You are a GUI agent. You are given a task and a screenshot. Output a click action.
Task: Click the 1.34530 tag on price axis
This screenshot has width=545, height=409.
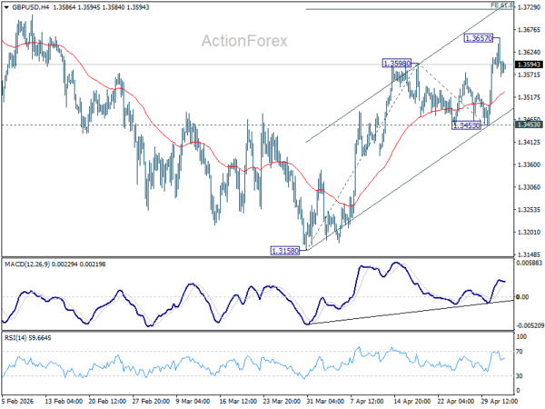pos(529,125)
